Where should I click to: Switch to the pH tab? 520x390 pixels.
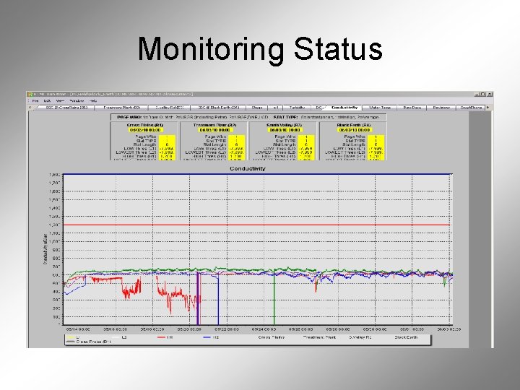click(275, 108)
